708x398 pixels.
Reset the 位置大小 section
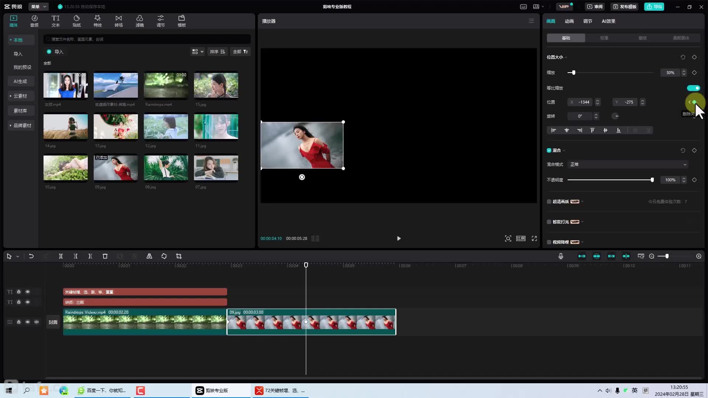pyautogui.click(x=683, y=57)
